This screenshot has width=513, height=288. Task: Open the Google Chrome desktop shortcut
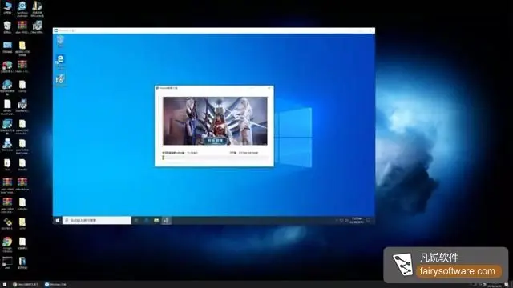pos(7,244)
